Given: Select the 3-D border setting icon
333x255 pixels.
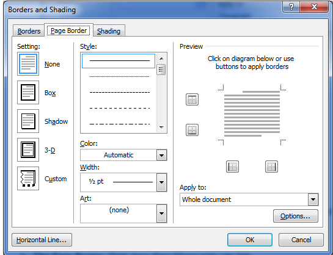Looking at the screenshot, I should pyautogui.click(x=28, y=149).
